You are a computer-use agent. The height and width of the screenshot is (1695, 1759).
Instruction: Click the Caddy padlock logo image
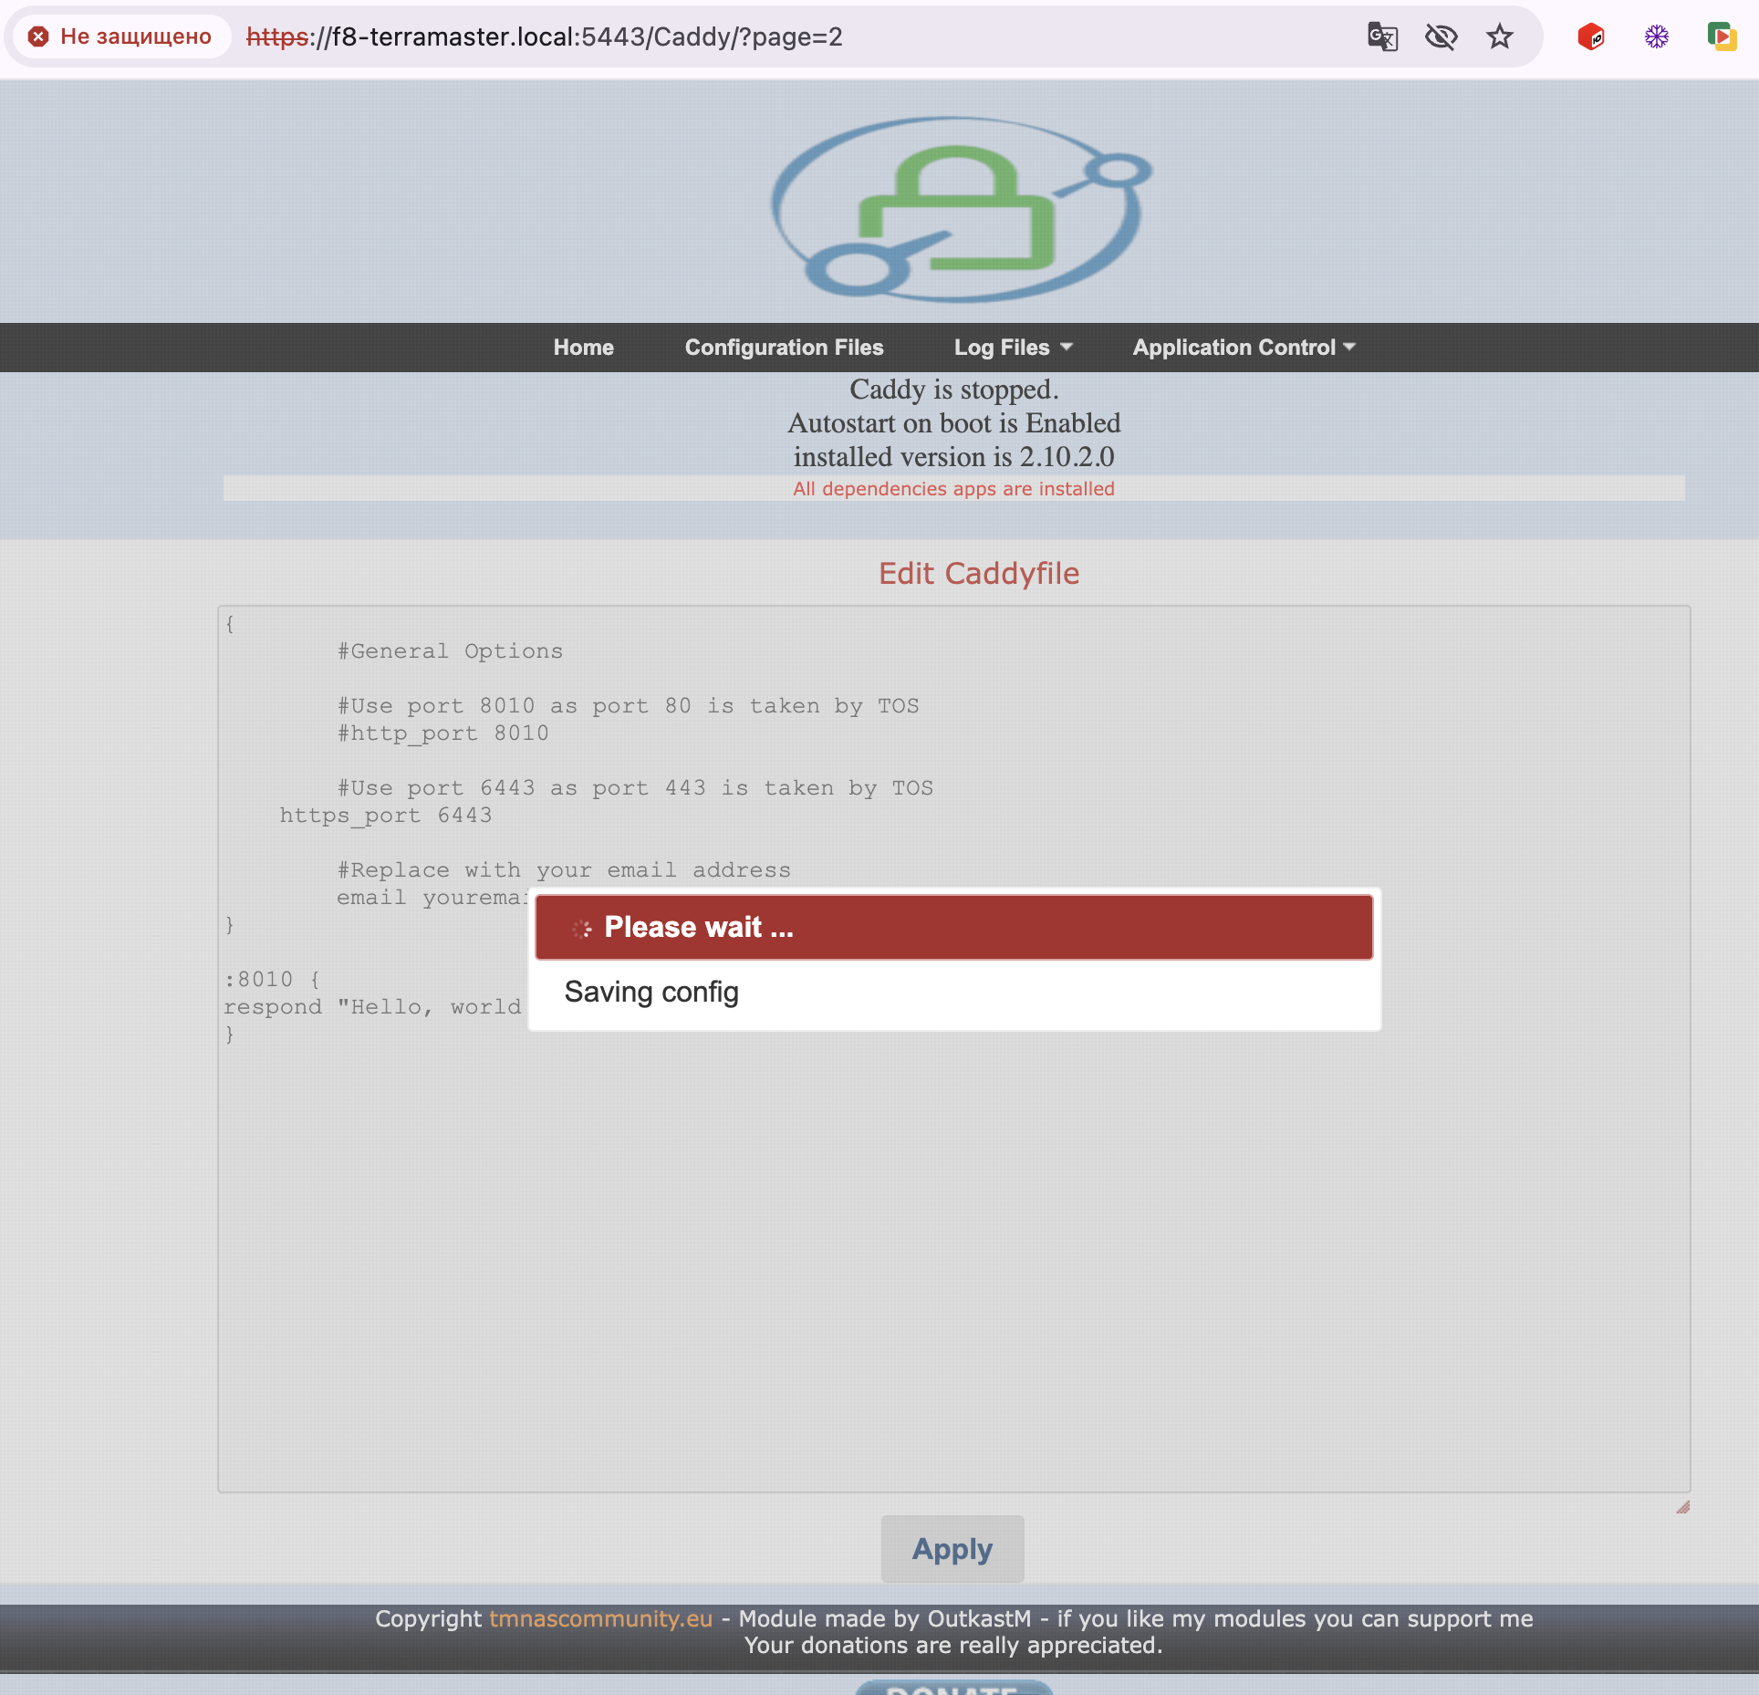pos(958,209)
